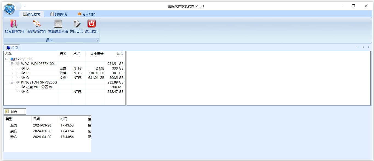Click the KINGSTON hard disk icon

tap(18, 82)
